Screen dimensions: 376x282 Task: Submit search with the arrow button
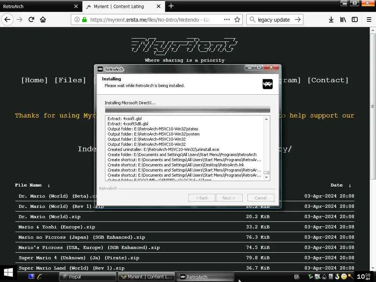[x=297, y=19]
